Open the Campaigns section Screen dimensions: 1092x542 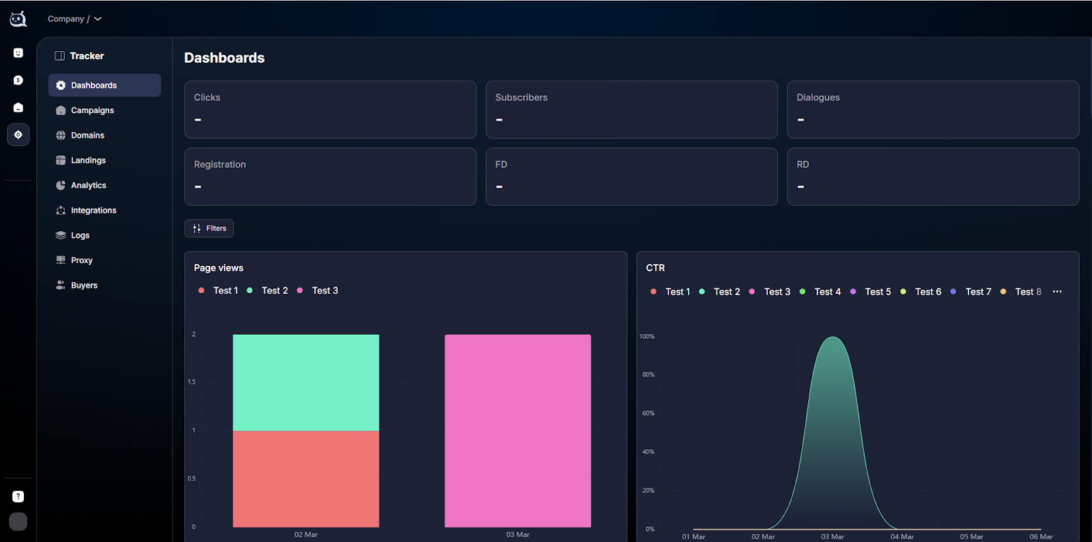pos(104,110)
